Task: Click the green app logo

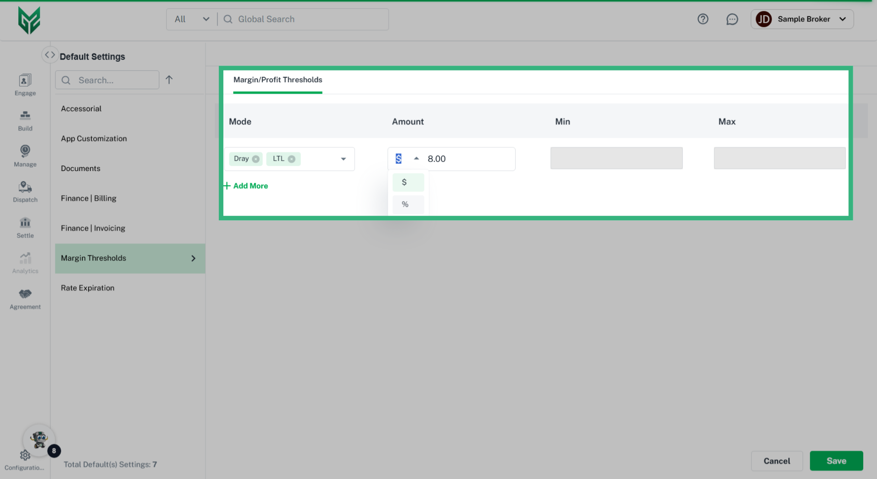Action: [x=29, y=20]
